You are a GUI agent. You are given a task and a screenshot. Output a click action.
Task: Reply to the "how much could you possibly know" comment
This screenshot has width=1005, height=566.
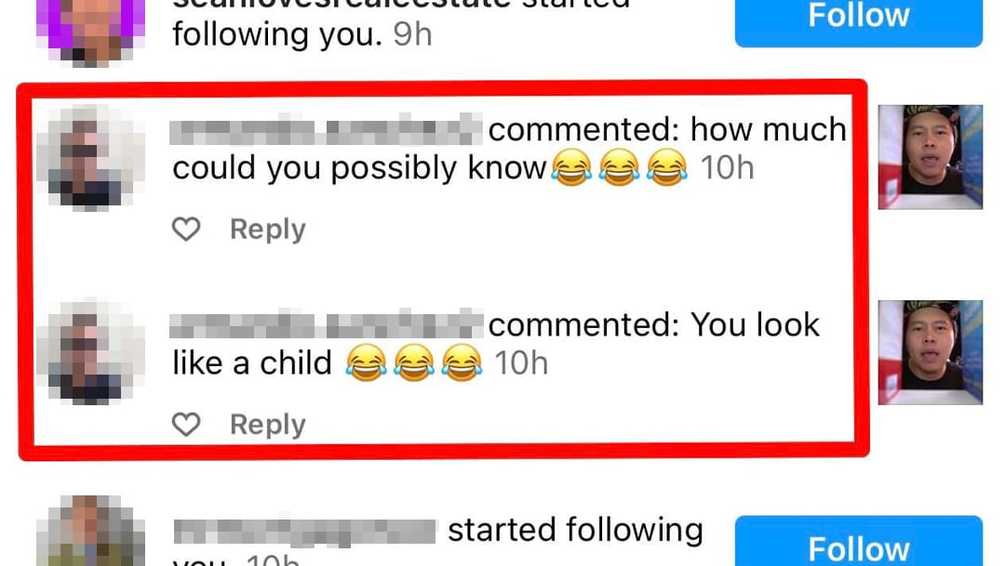tap(268, 230)
